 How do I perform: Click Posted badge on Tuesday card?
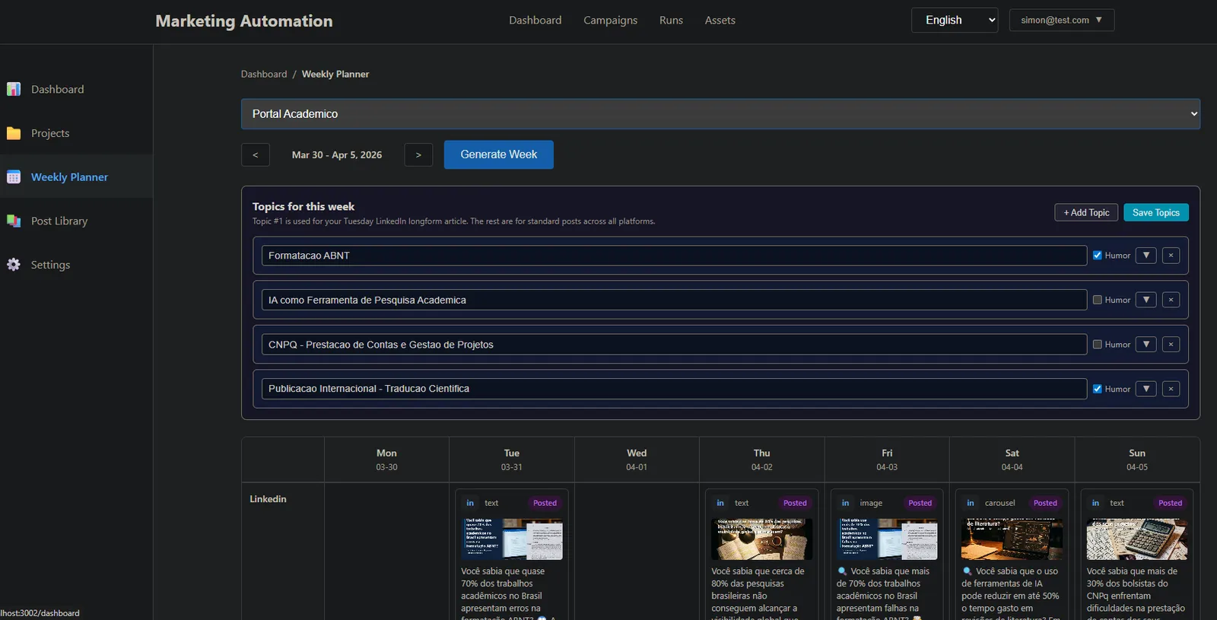pos(545,503)
